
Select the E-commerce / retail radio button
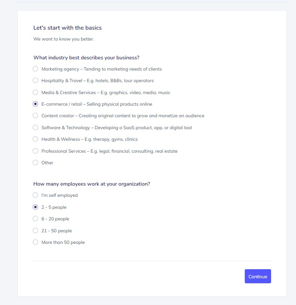35,104
